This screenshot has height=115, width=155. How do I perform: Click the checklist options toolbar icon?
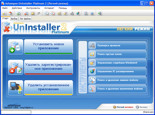(x=86, y=13)
